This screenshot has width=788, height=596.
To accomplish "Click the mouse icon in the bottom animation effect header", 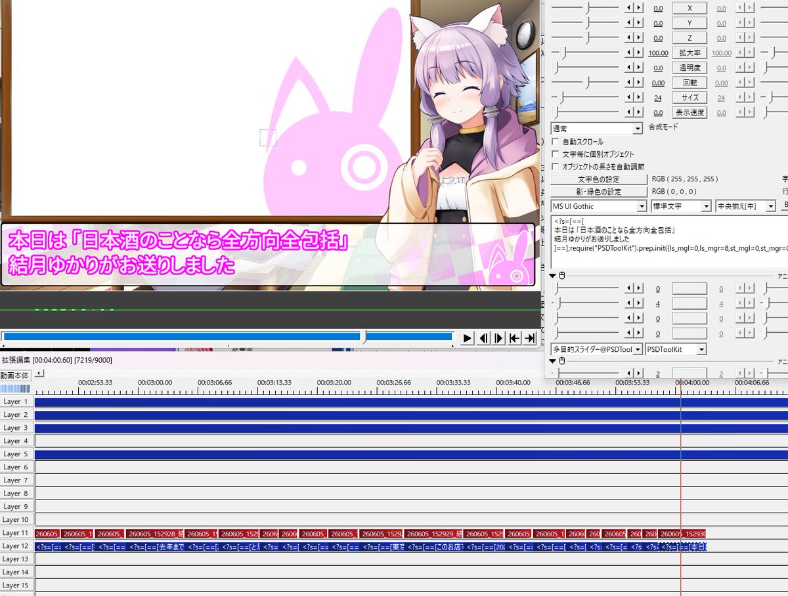I will [562, 361].
